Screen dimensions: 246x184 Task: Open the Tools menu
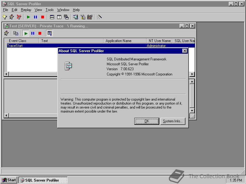click(x=50, y=10)
